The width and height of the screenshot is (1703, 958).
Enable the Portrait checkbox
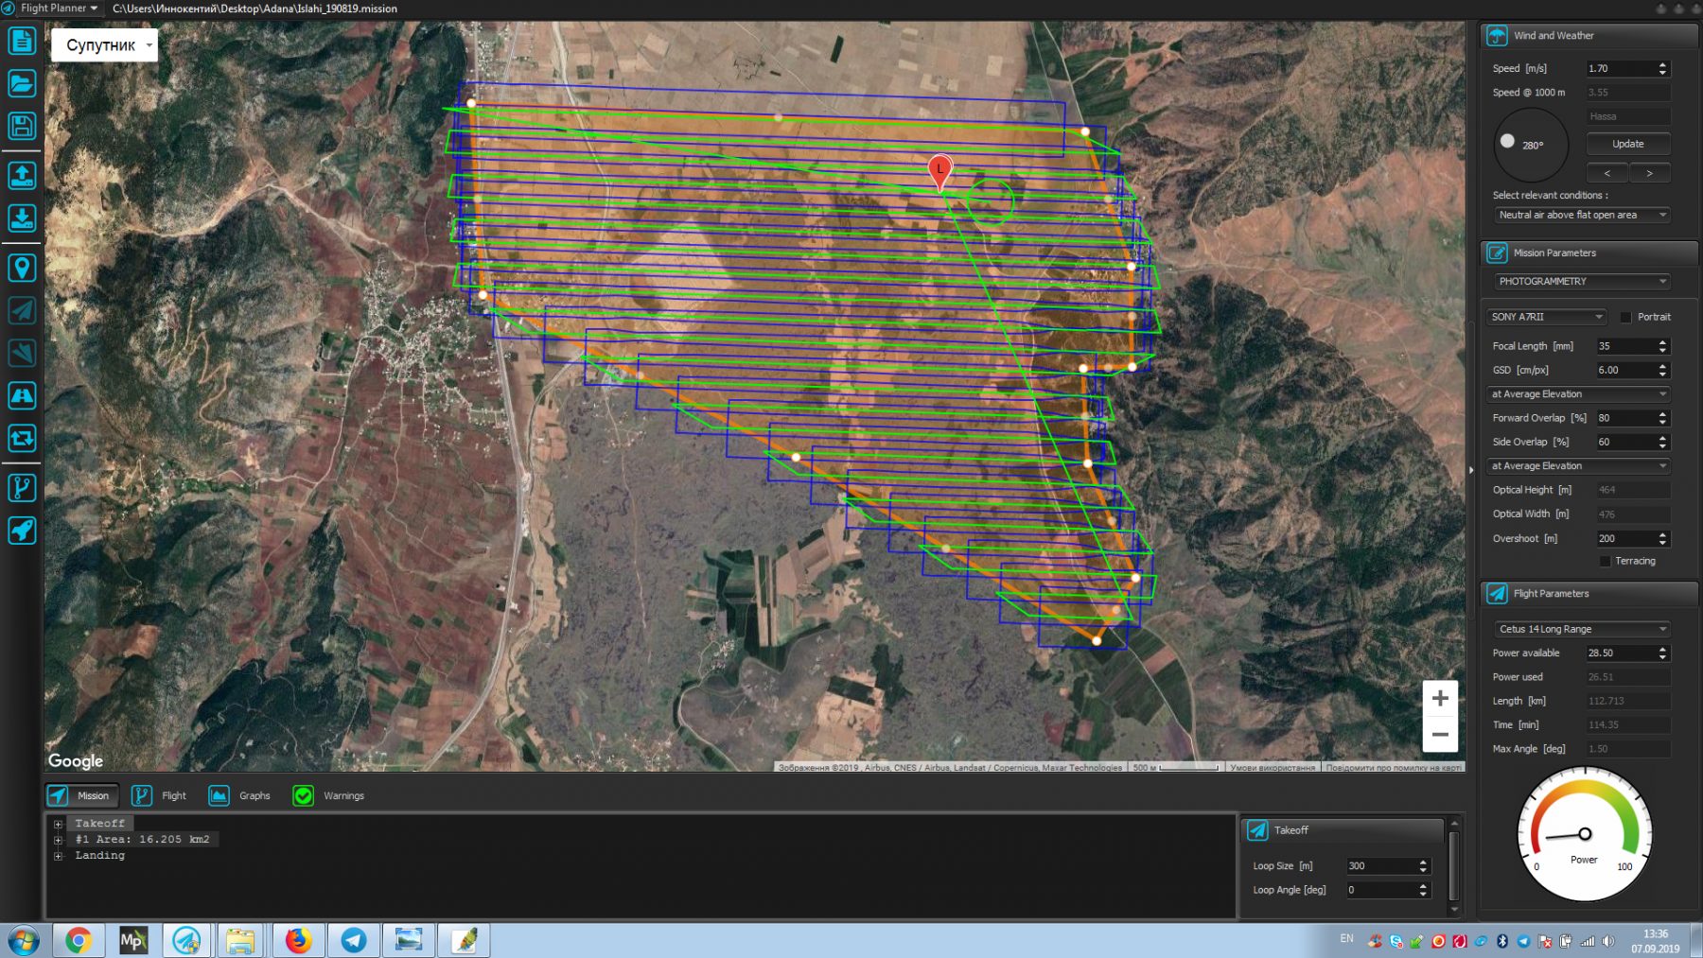pyautogui.click(x=1625, y=318)
